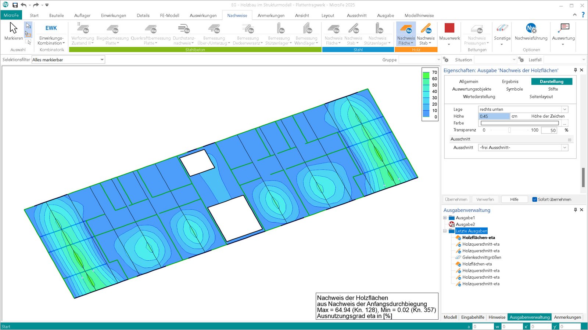Switch to the FE-Modell ribbon tab
This screenshot has height=330, width=588.
tap(169, 15)
